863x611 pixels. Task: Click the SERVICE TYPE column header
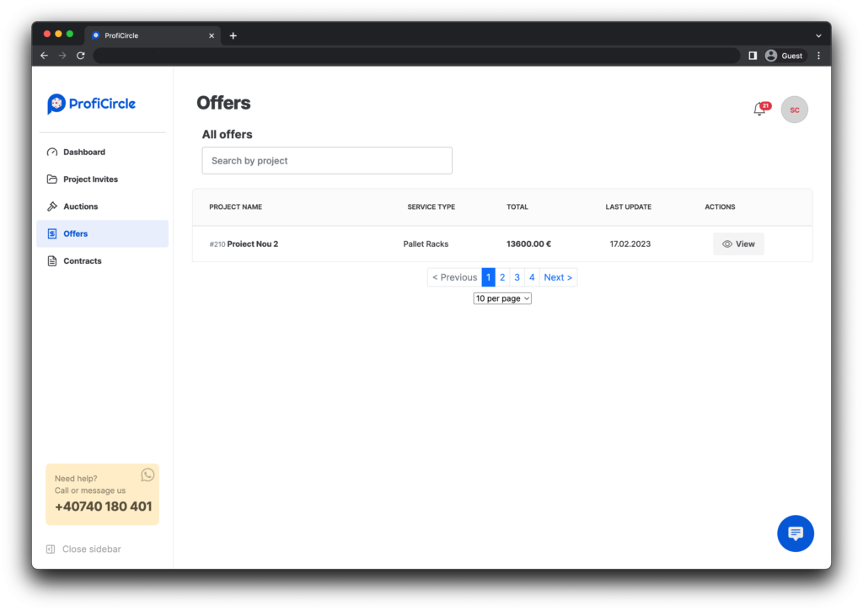click(x=431, y=207)
